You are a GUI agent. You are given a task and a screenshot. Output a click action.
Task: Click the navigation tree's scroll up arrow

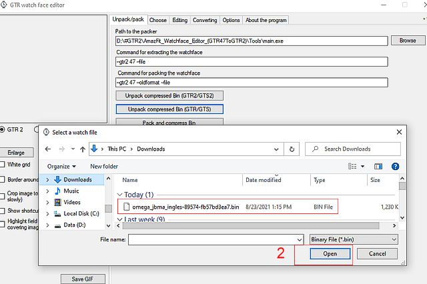[108, 179]
